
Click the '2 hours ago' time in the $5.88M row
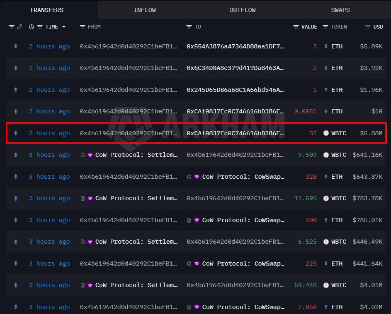[49, 133]
